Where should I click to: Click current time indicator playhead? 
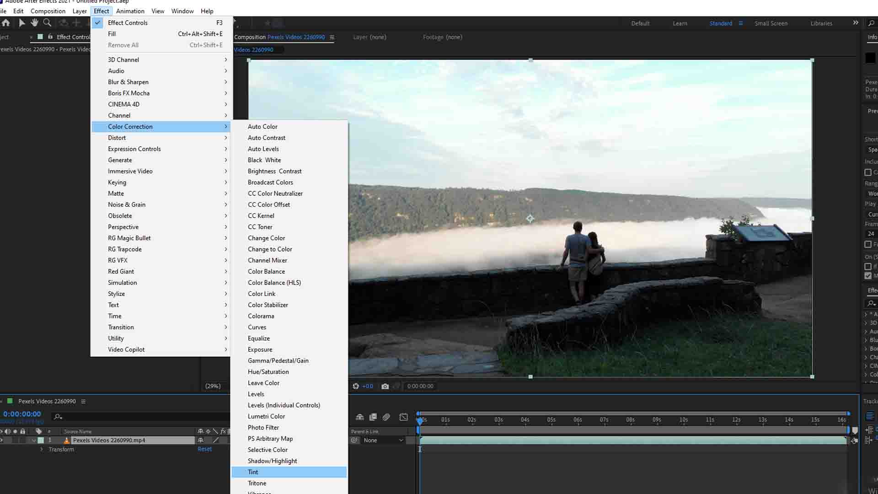tap(420, 420)
